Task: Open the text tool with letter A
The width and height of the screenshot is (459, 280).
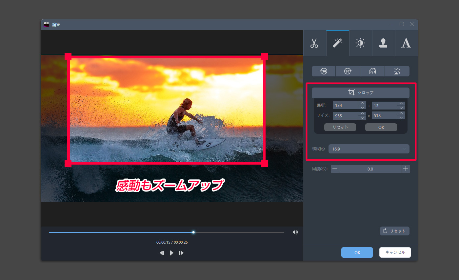Action: coord(406,43)
